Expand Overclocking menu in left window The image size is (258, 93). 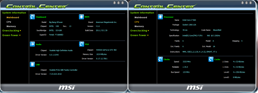[12, 31]
